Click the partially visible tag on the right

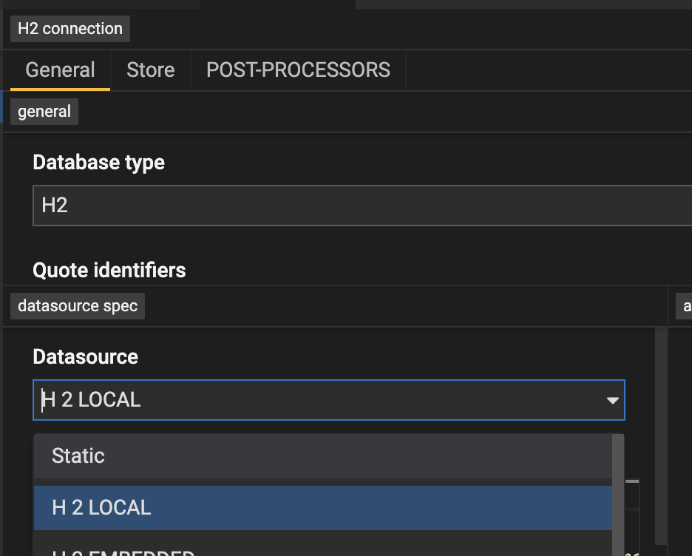coord(685,305)
